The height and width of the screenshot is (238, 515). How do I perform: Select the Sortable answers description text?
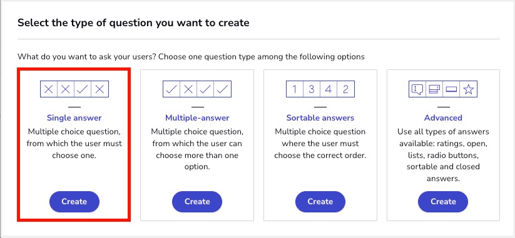point(320,144)
